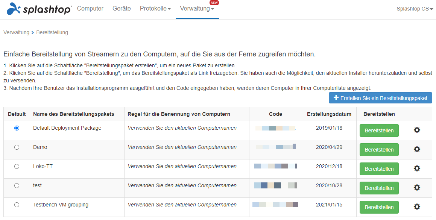The height and width of the screenshot is (220, 436).
Task: Set Demo as the default package
Action: [17, 147]
